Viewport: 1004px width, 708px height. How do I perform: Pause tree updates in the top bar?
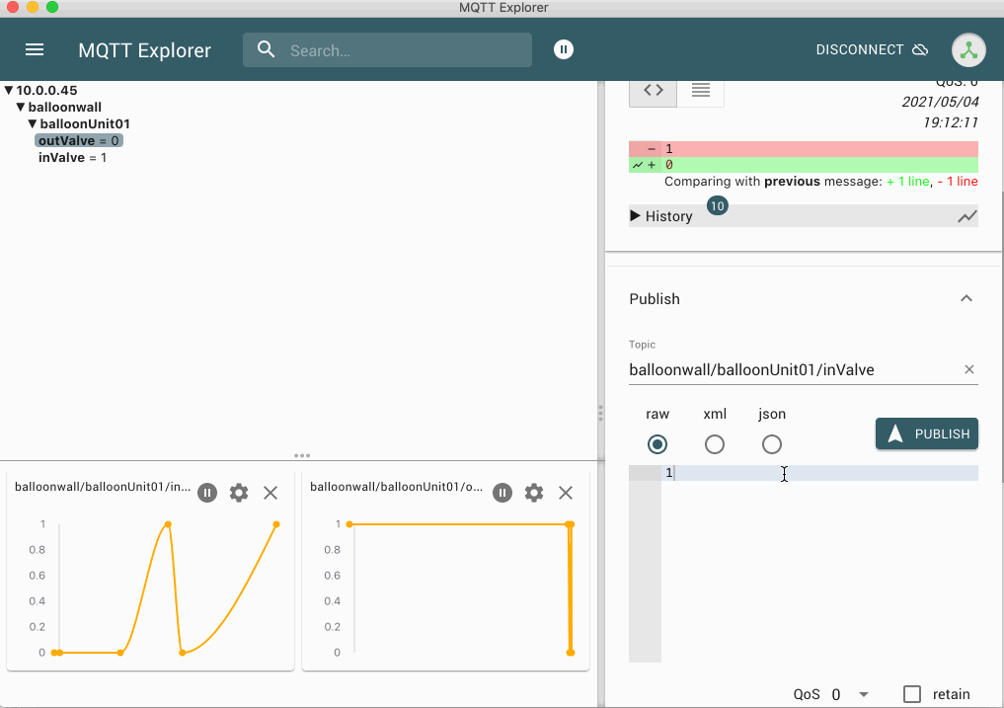click(x=564, y=49)
